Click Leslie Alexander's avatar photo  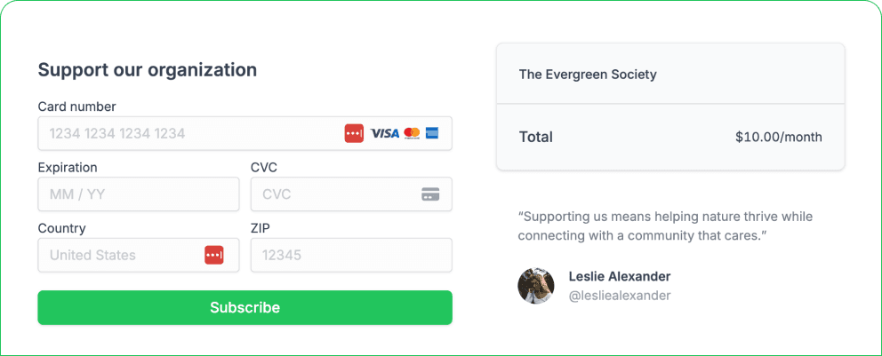[x=536, y=286]
